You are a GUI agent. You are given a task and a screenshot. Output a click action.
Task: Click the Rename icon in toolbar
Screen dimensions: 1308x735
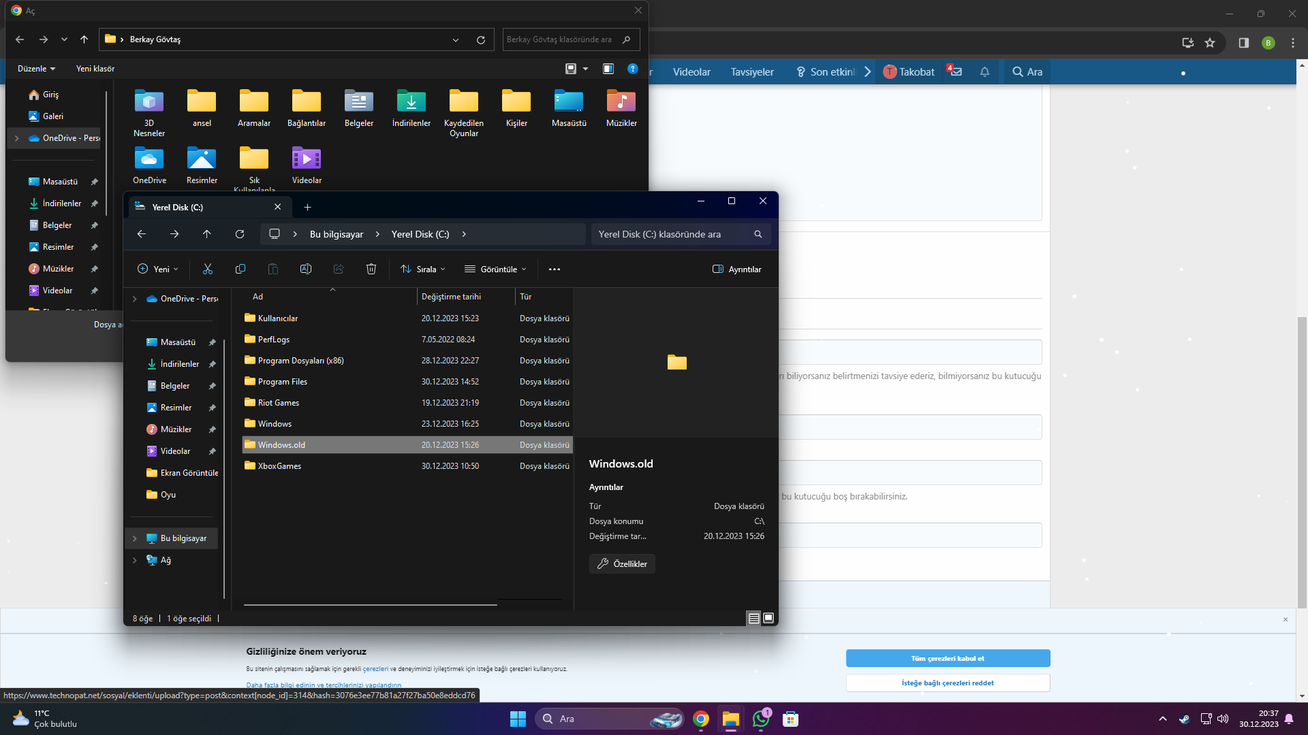tap(306, 269)
